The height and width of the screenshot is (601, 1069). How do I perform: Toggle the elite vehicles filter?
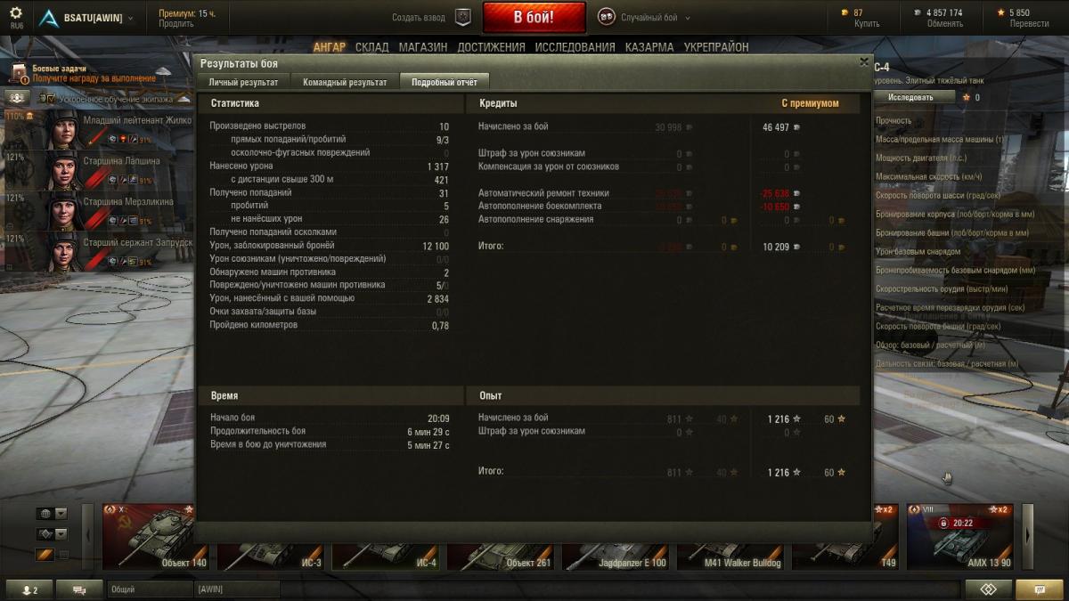[x=45, y=554]
